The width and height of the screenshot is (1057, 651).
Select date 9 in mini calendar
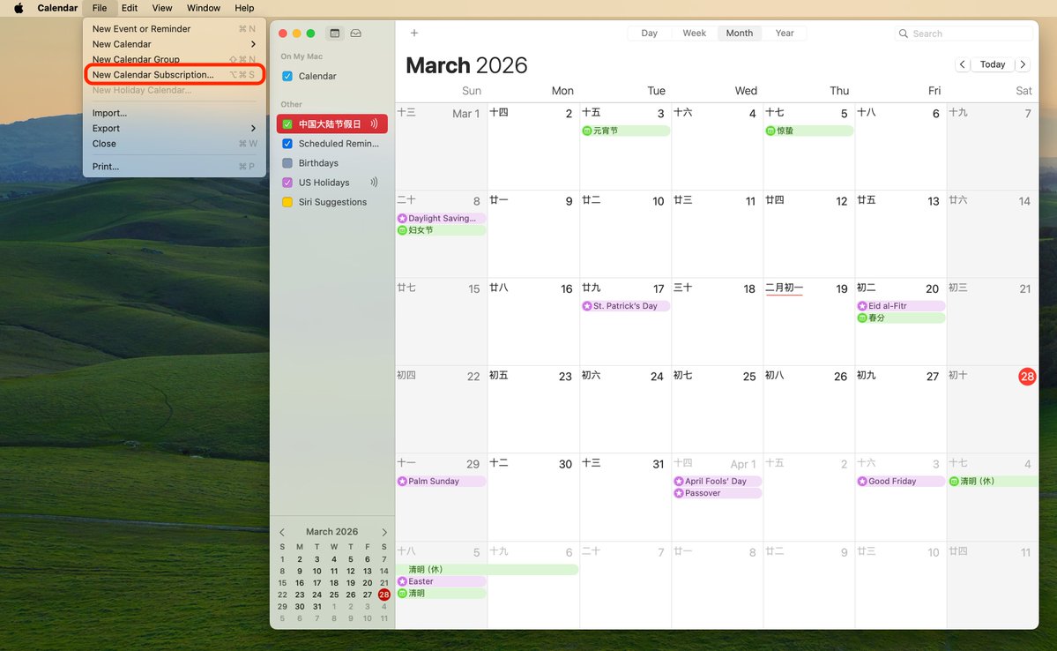(300, 572)
